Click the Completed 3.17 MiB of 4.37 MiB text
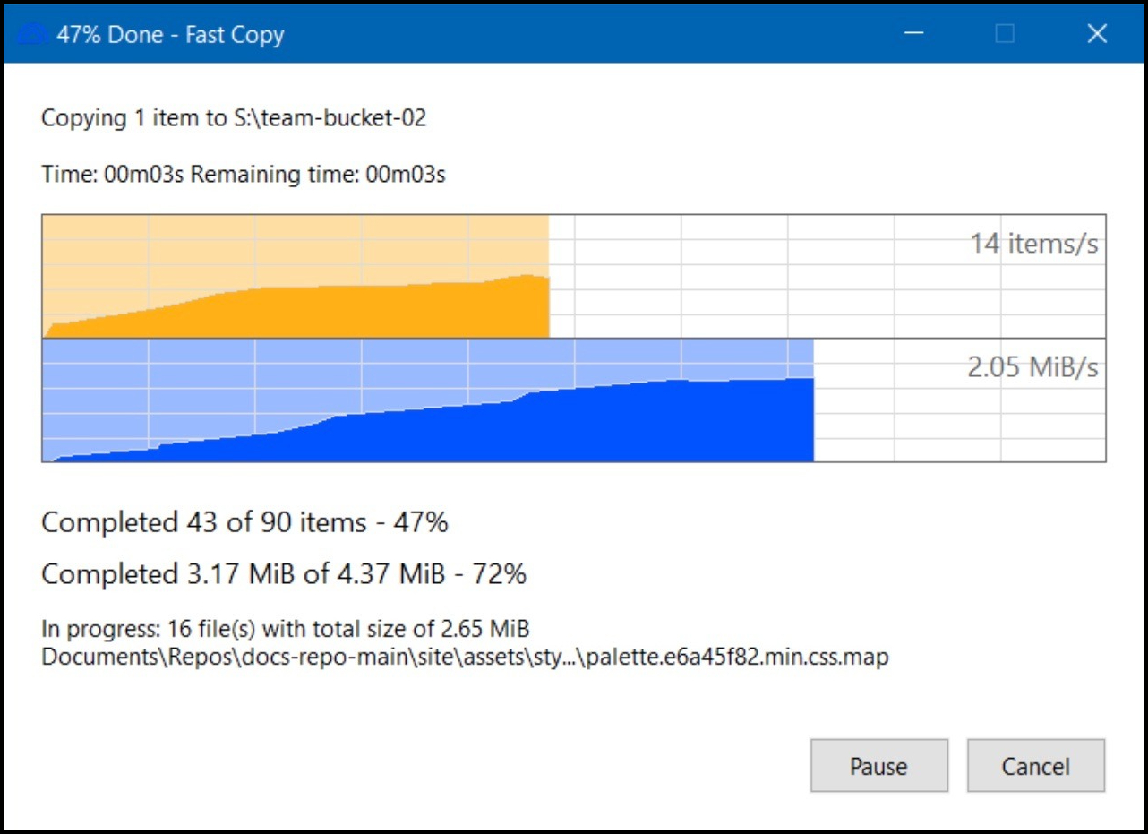This screenshot has width=1148, height=834. (284, 574)
